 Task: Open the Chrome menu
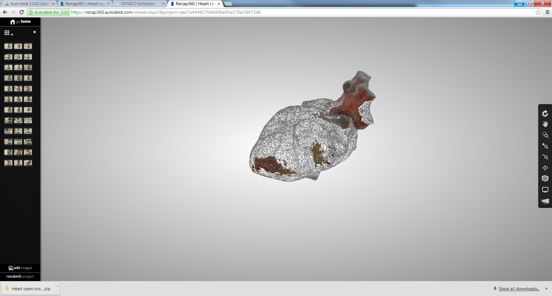pyautogui.click(x=547, y=12)
